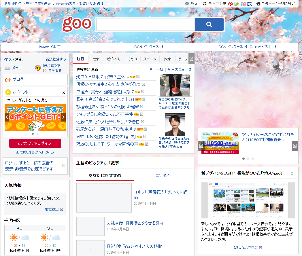Screen dimensions: 302x256
Task: Select the red character theme icon
Action: pos(230,4)
